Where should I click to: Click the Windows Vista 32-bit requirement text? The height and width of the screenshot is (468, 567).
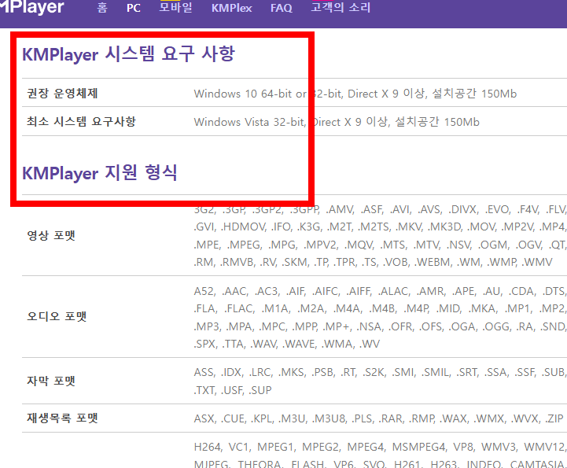(x=337, y=122)
